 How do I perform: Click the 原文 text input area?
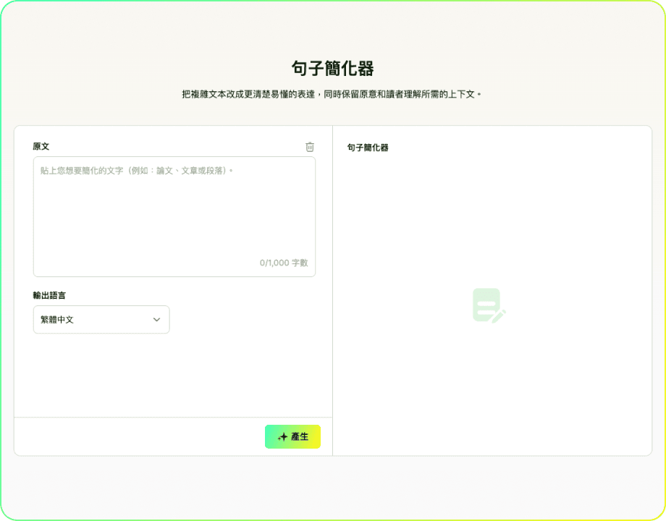(174, 216)
